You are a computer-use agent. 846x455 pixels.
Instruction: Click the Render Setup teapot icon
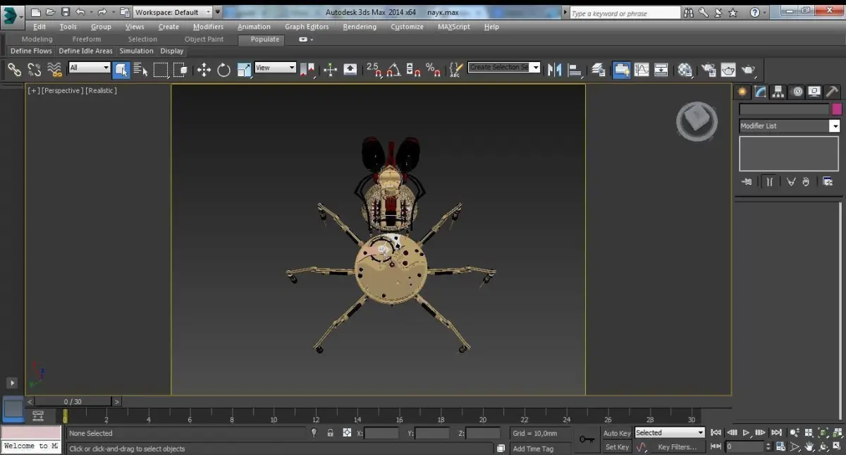point(709,69)
